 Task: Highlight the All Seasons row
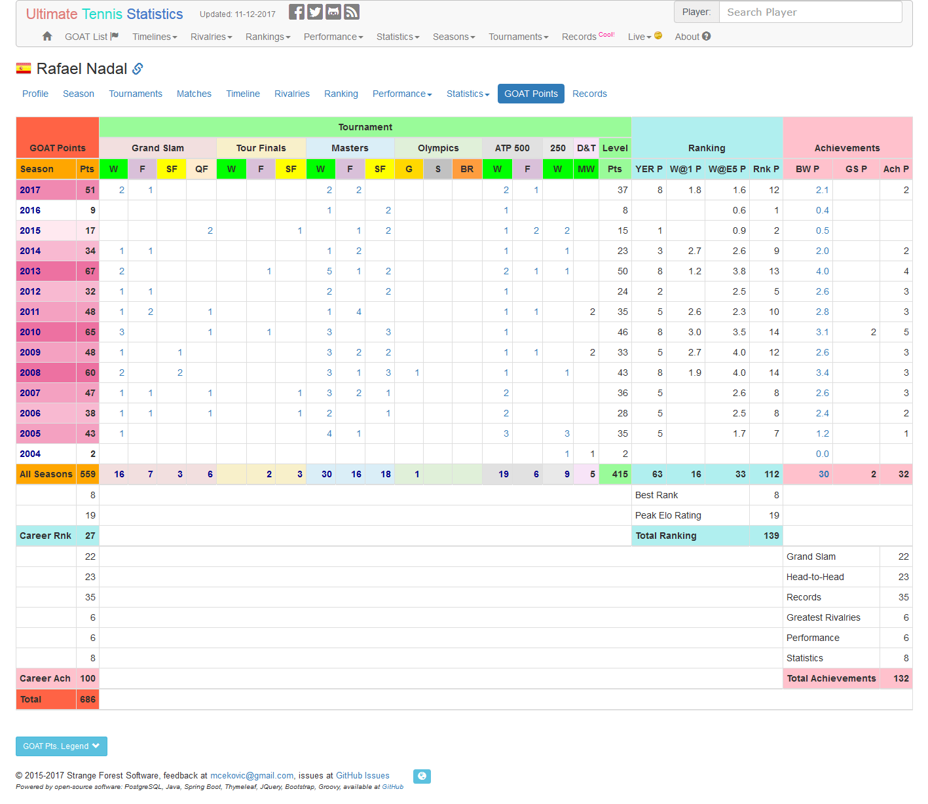click(45, 473)
